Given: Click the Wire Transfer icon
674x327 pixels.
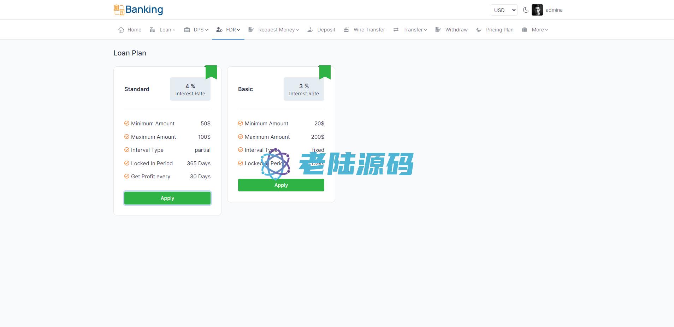Looking at the screenshot, I should click(x=347, y=30).
